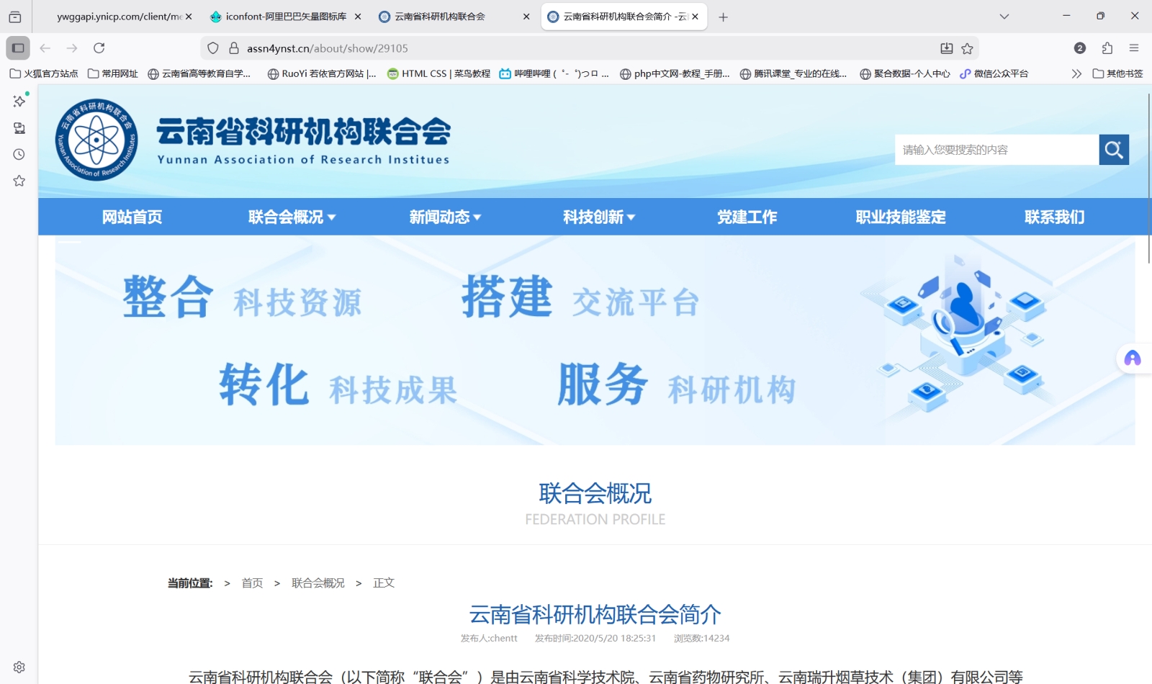The image size is (1152, 684).
Task: Click the 首页 breadcrumb link
Action: (252, 583)
